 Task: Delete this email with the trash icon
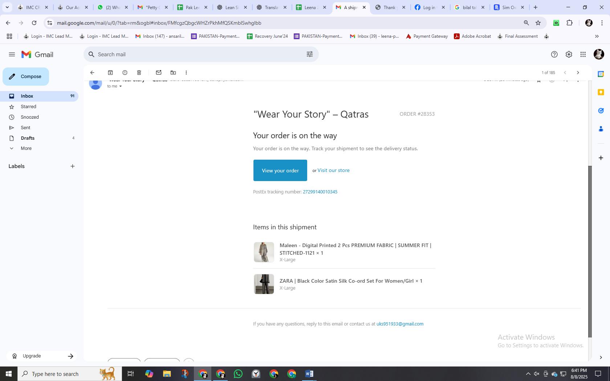point(139,73)
